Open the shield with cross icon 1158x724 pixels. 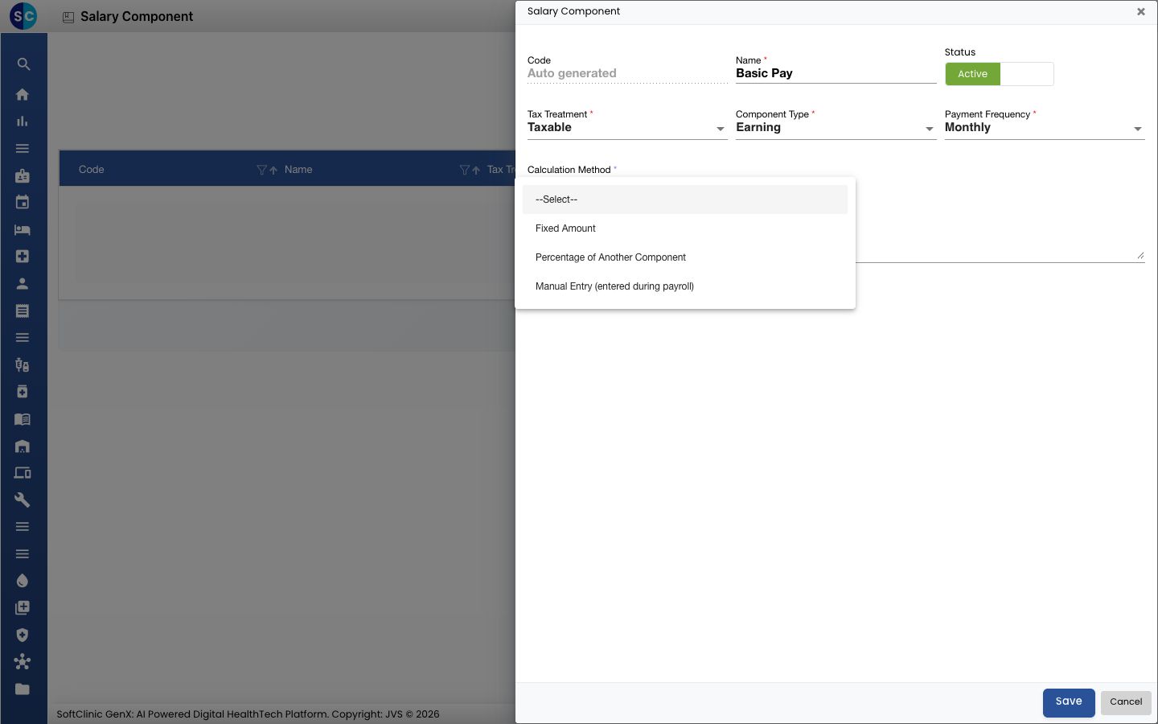pyautogui.click(x=23, y=635)
